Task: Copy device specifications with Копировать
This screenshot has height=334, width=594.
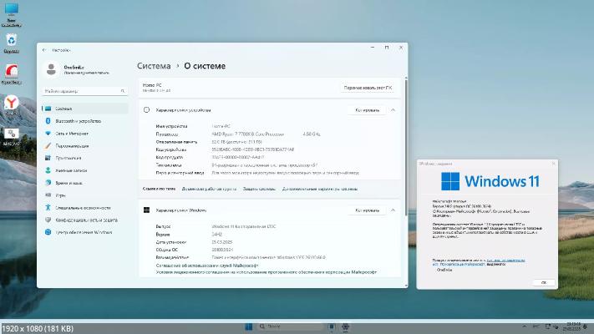Action: pyautogui.click(x=367, y=110)
